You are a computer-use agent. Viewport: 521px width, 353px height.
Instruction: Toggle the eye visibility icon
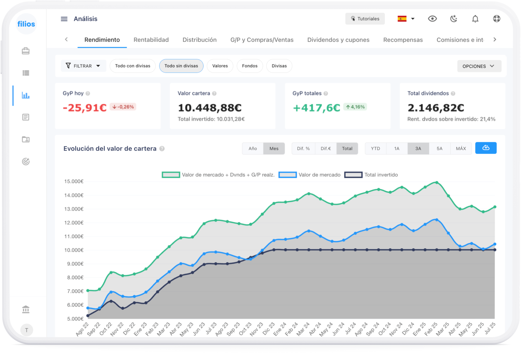click(432, 19)
